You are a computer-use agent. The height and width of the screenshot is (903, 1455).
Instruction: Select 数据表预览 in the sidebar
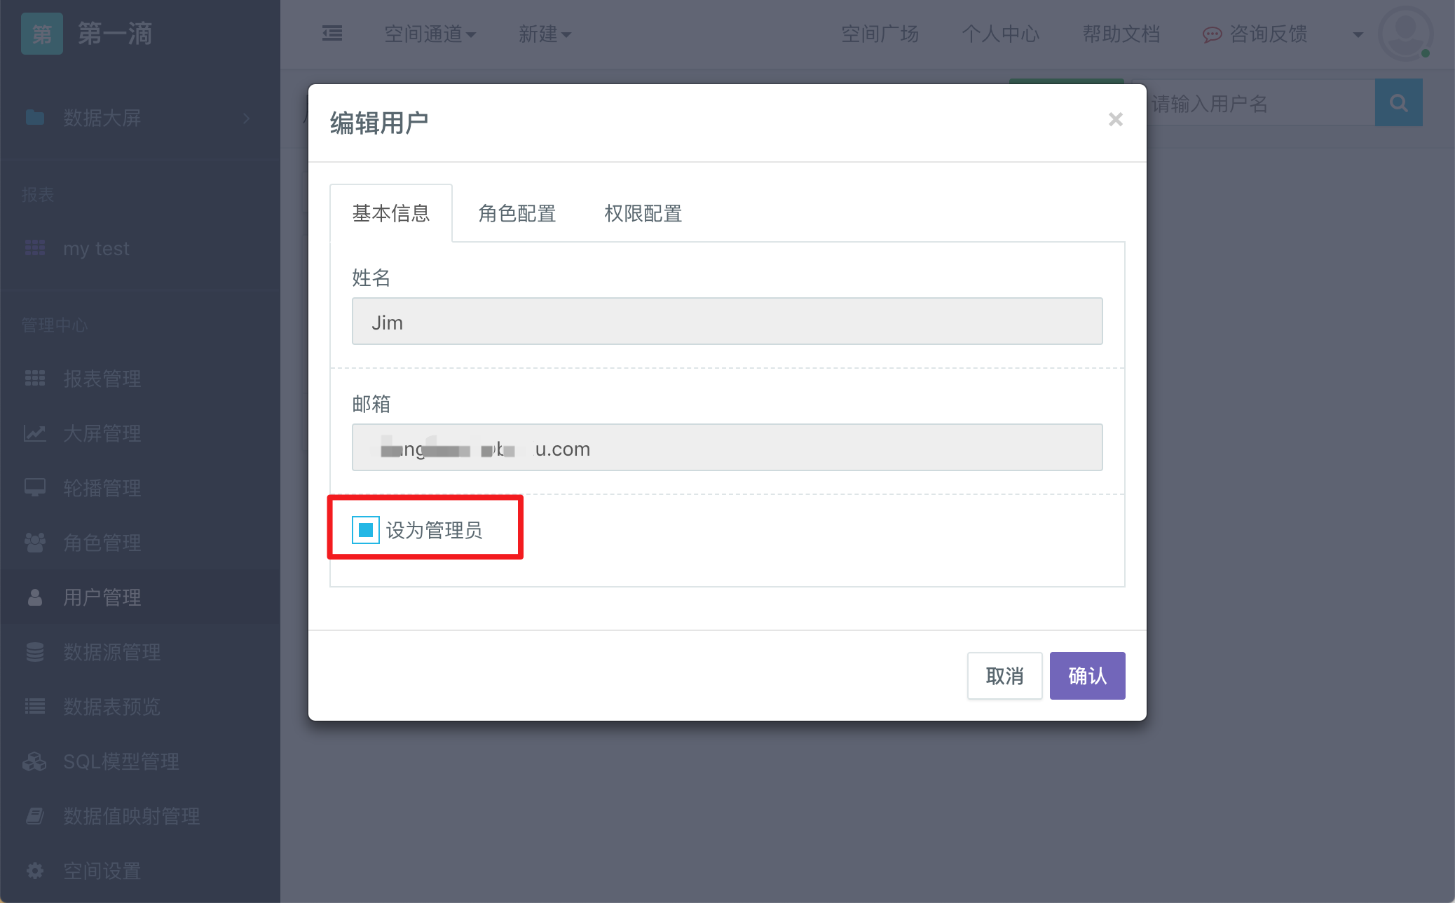tap(112, 707)
